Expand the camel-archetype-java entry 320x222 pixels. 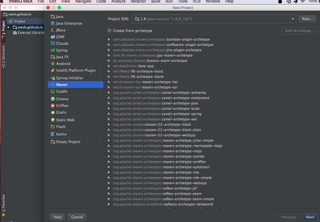point(109,103)
